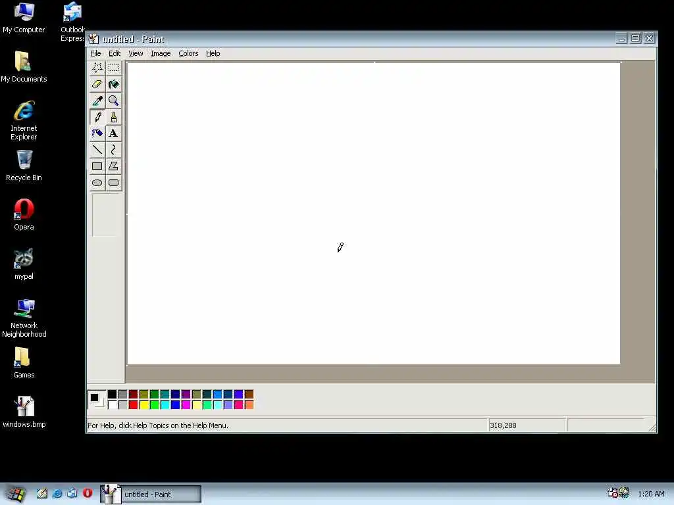Screen dimensions: 674x505
Task: Click the Paint title bar icon
Action: [93, 39]
